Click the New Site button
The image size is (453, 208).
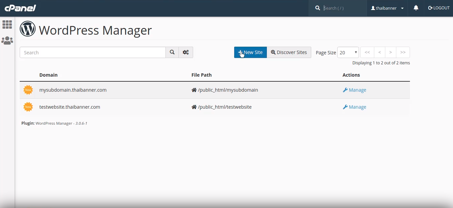pos(250,52)
